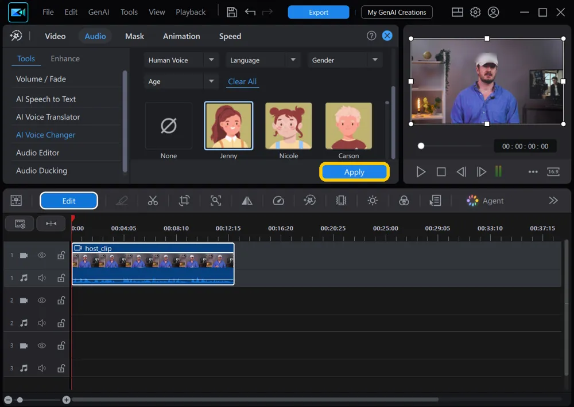Open the video stabilizer icon
This screenshot has height=407, width=574.
[x=341, y=201]
